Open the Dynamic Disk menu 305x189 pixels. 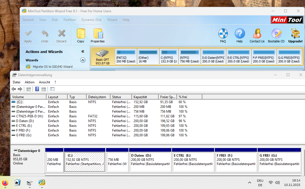92,20
